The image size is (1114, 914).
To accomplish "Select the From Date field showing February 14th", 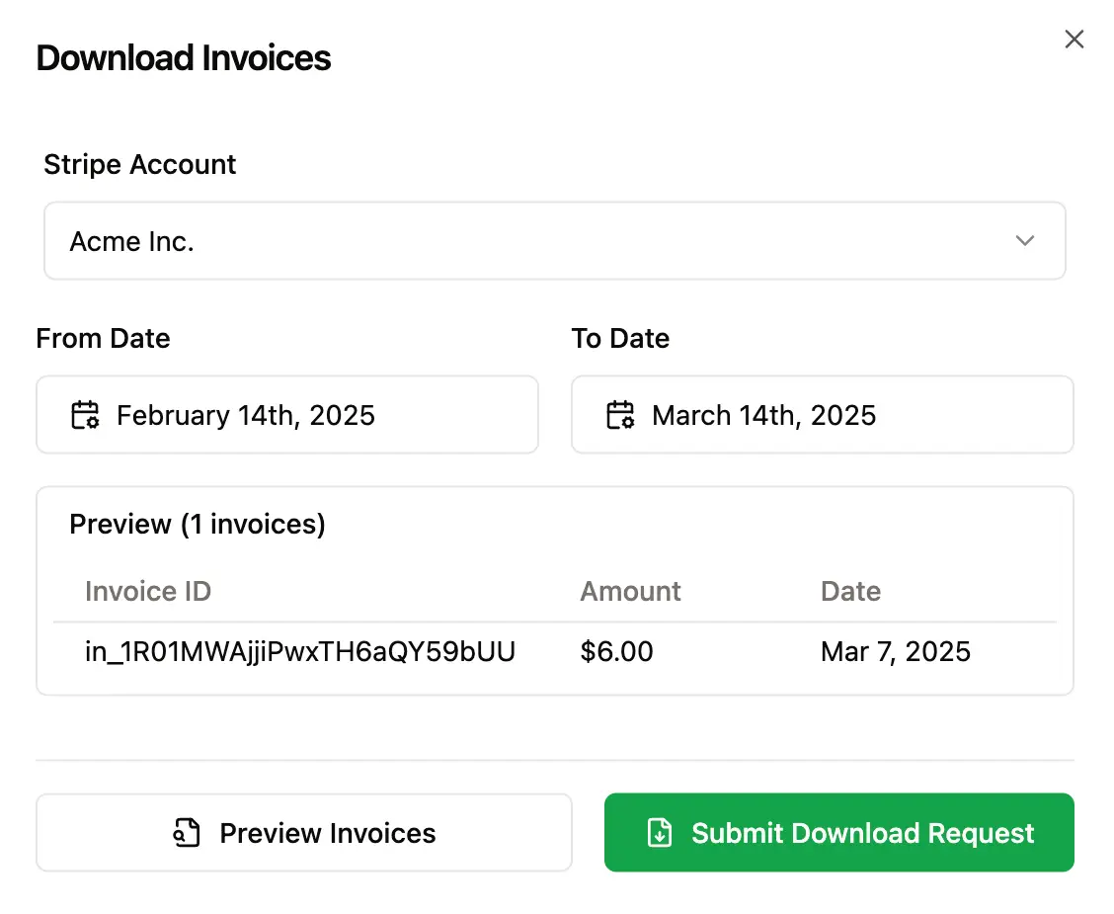I will coord(286,415).
